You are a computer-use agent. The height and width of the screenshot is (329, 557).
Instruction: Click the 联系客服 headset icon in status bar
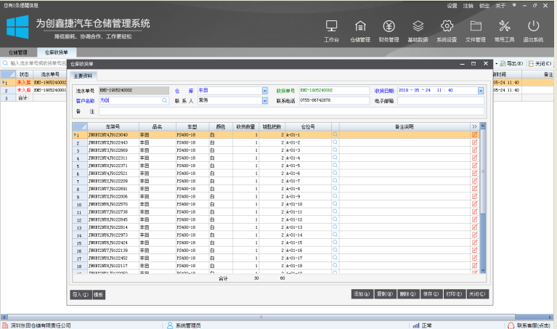(x=511, y=325)
